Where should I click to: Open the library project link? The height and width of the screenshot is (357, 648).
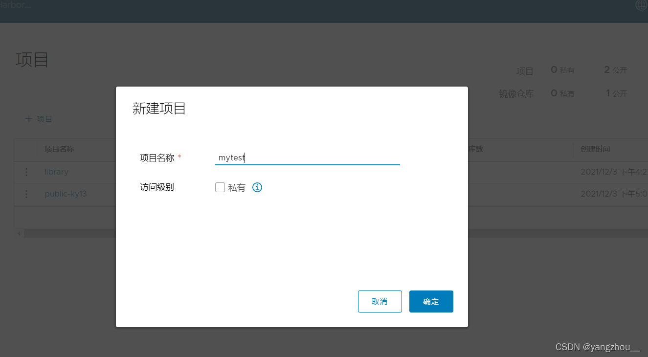(x=56, y=172)
